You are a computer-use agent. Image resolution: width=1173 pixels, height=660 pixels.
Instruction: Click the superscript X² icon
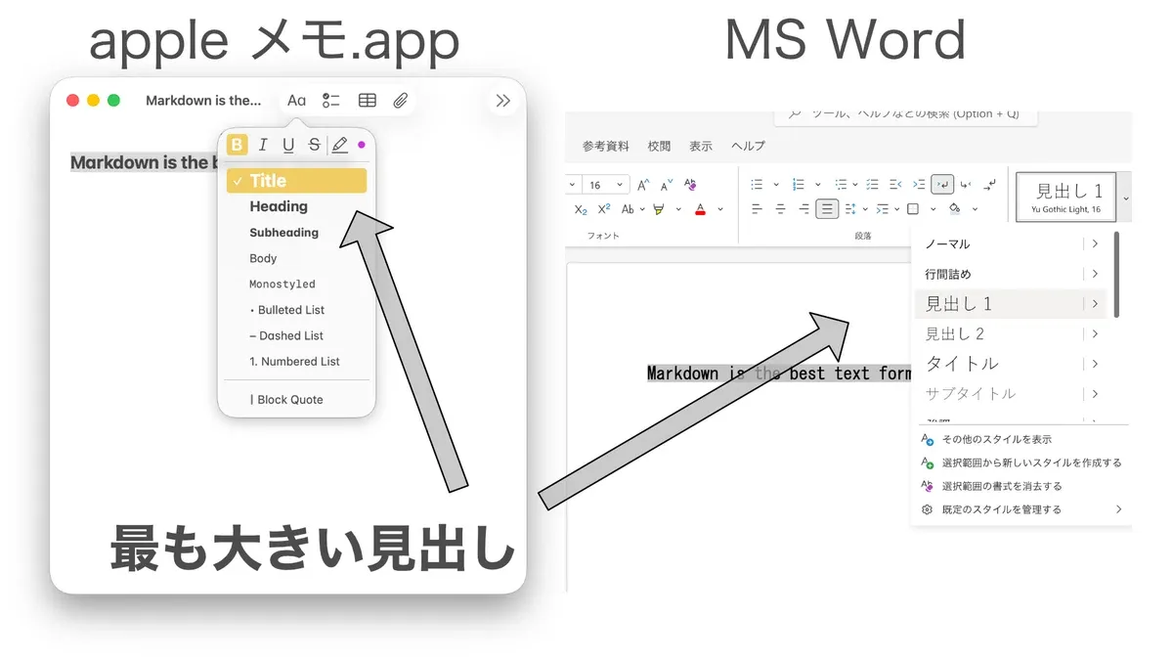tap(604, 209)
